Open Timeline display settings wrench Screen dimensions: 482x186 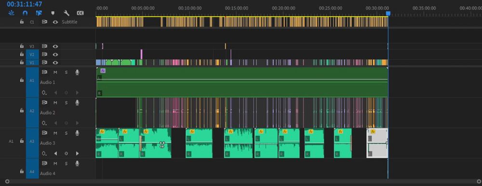(x=66, y=13)
